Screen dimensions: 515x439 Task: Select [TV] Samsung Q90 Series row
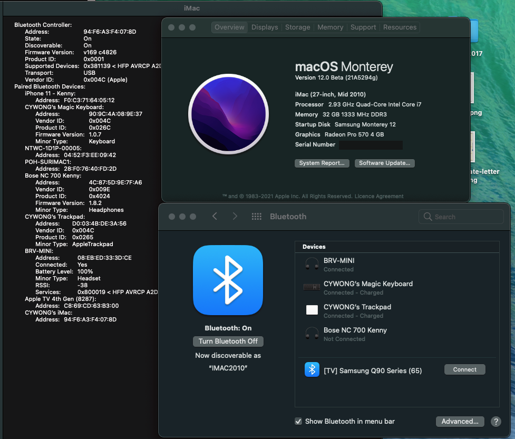click(397, 370)
